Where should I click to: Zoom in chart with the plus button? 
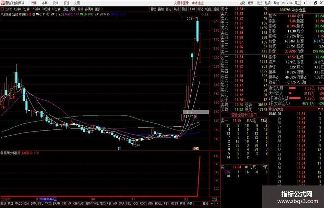click(x=212, y=204)
